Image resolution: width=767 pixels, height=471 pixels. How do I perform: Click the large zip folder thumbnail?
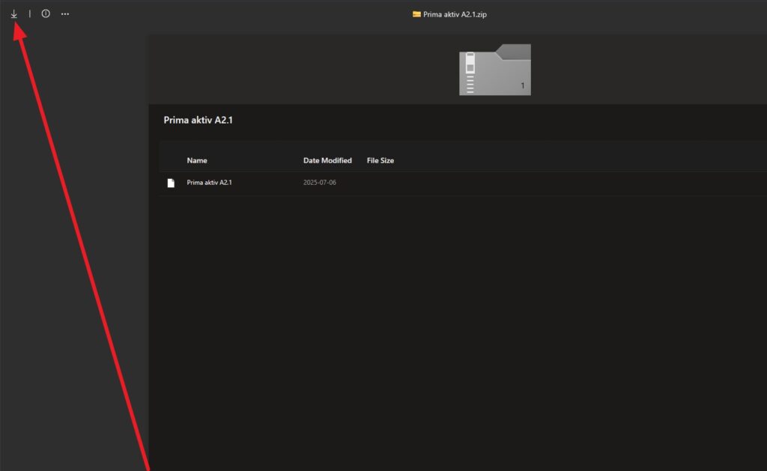tap(495, 70)
